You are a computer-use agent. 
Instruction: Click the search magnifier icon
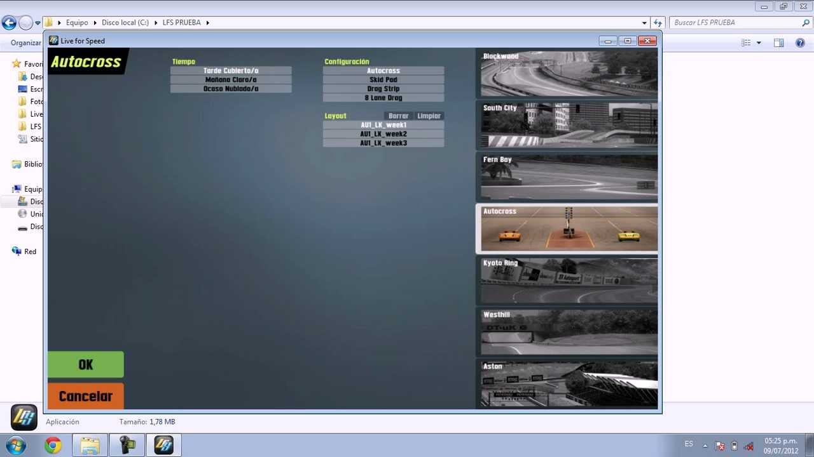coord(806,22)
